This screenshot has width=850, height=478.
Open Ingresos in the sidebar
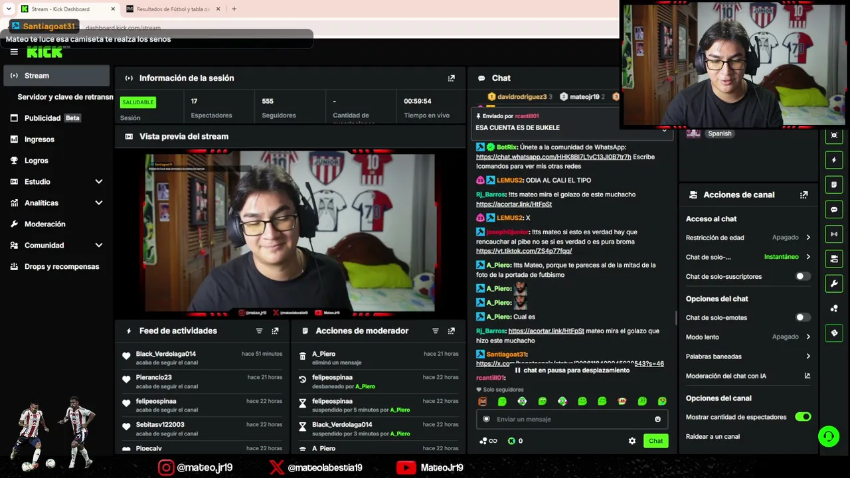[57, 139]
